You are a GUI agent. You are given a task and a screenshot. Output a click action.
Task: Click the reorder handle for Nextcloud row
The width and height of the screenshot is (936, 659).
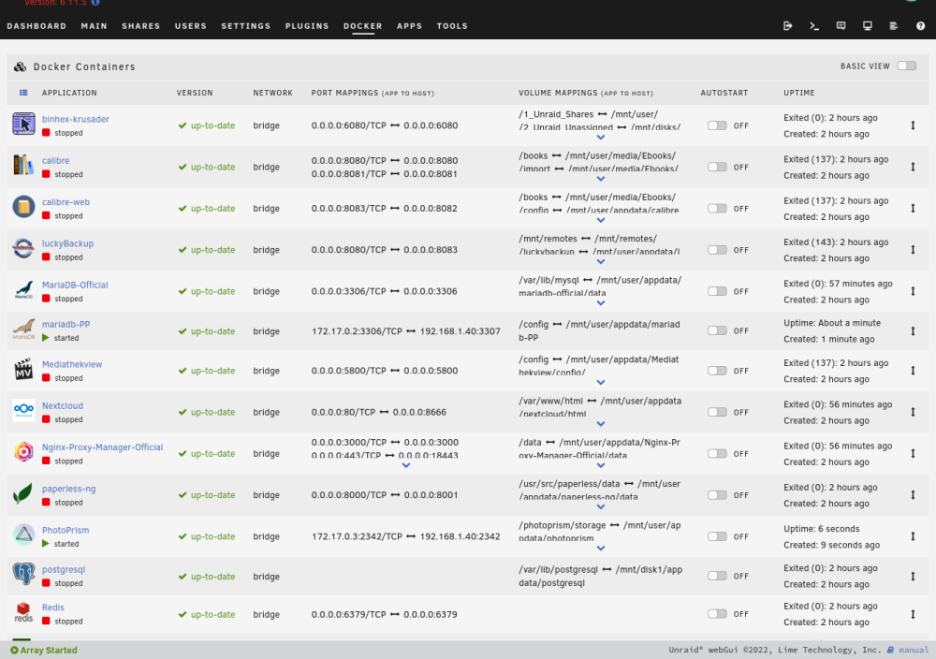[913, 412]
